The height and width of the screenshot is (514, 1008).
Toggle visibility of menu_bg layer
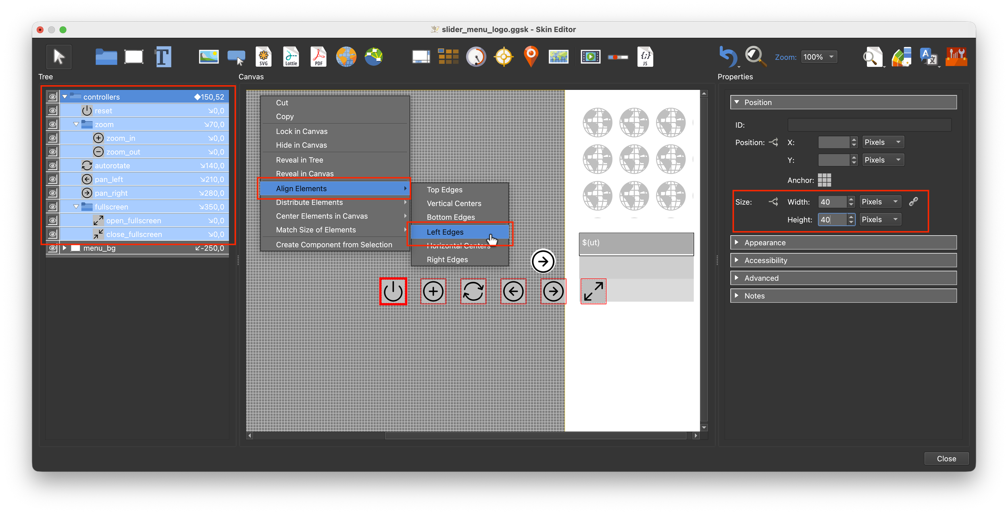point(52,248)
